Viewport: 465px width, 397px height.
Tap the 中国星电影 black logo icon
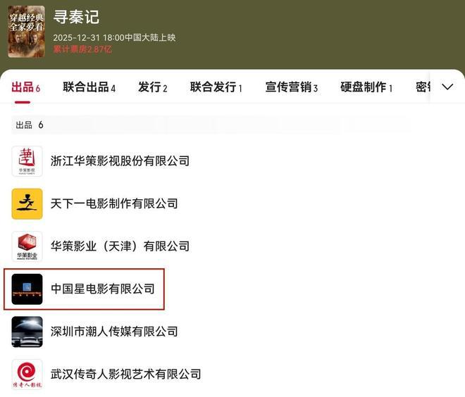pos(27,289)
